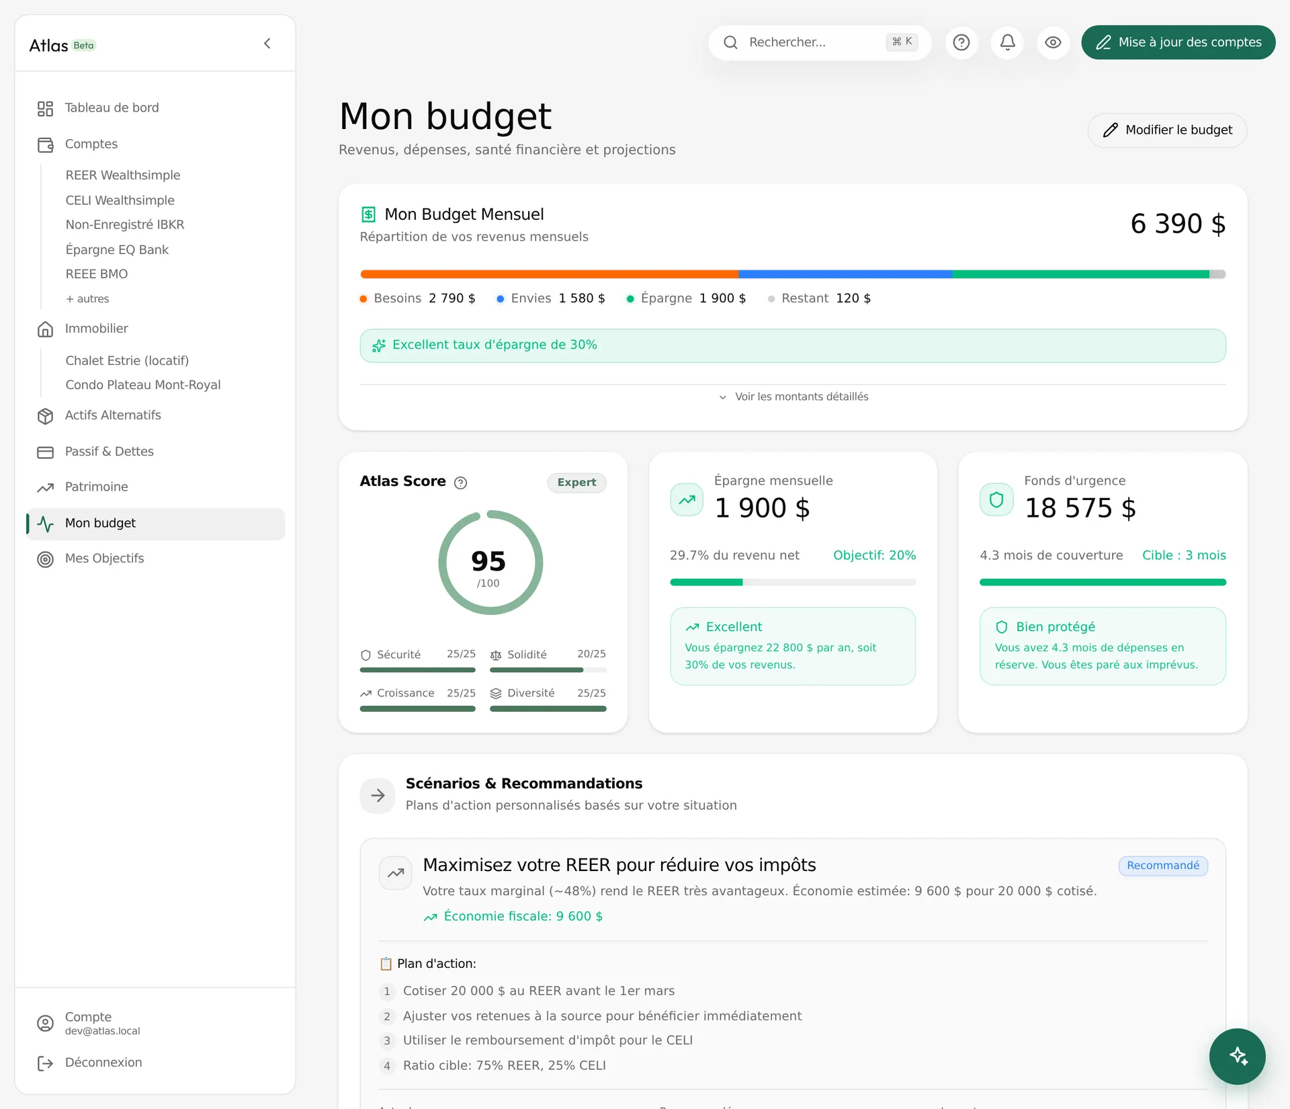Image resolution: width=1290 pixels, height=1109 pixels.
Task: Click the Patrimoine trend icon
Action: tap(45, 487)
